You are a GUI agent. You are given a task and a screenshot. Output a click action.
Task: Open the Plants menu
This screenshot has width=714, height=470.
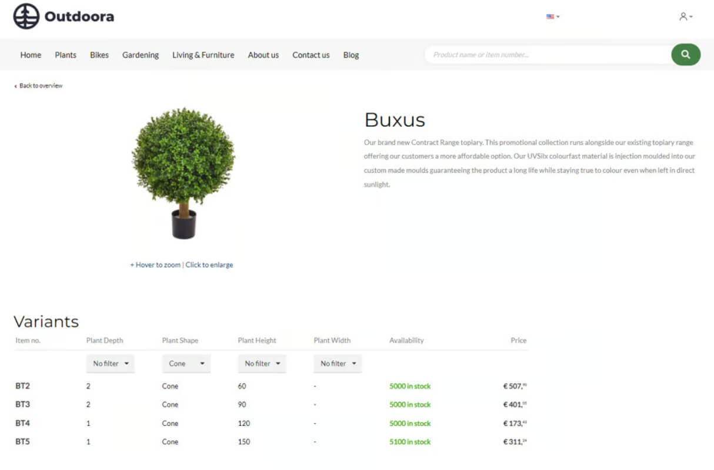tap(65, 55)
